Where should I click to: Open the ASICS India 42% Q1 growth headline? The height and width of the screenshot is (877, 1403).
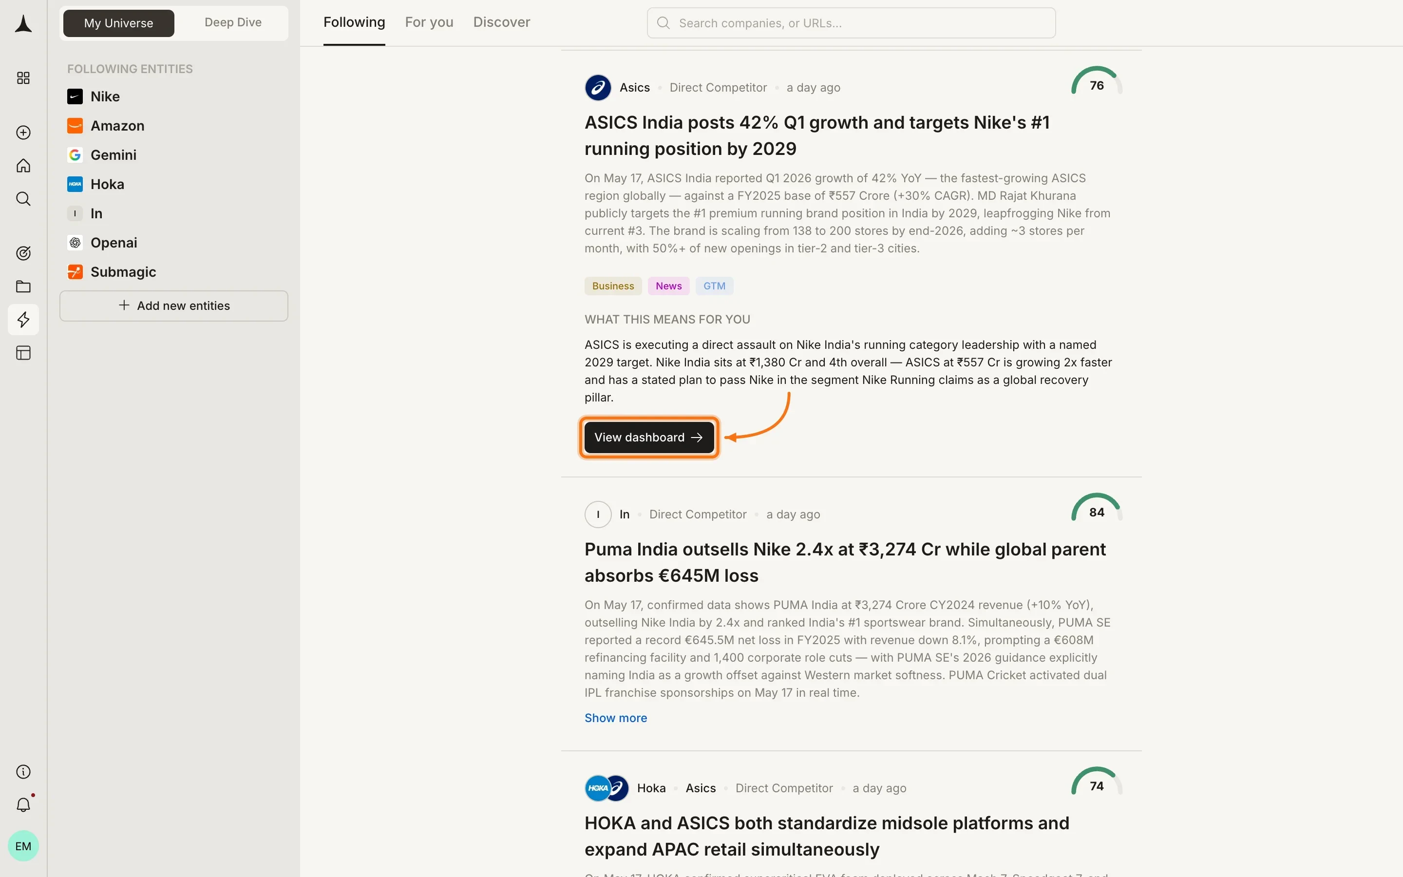817,136
